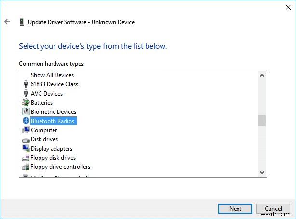This screenshot has height=219, width=296.
Task: Select Floppy drive controllers entry
Action: [x=60, y=167]
